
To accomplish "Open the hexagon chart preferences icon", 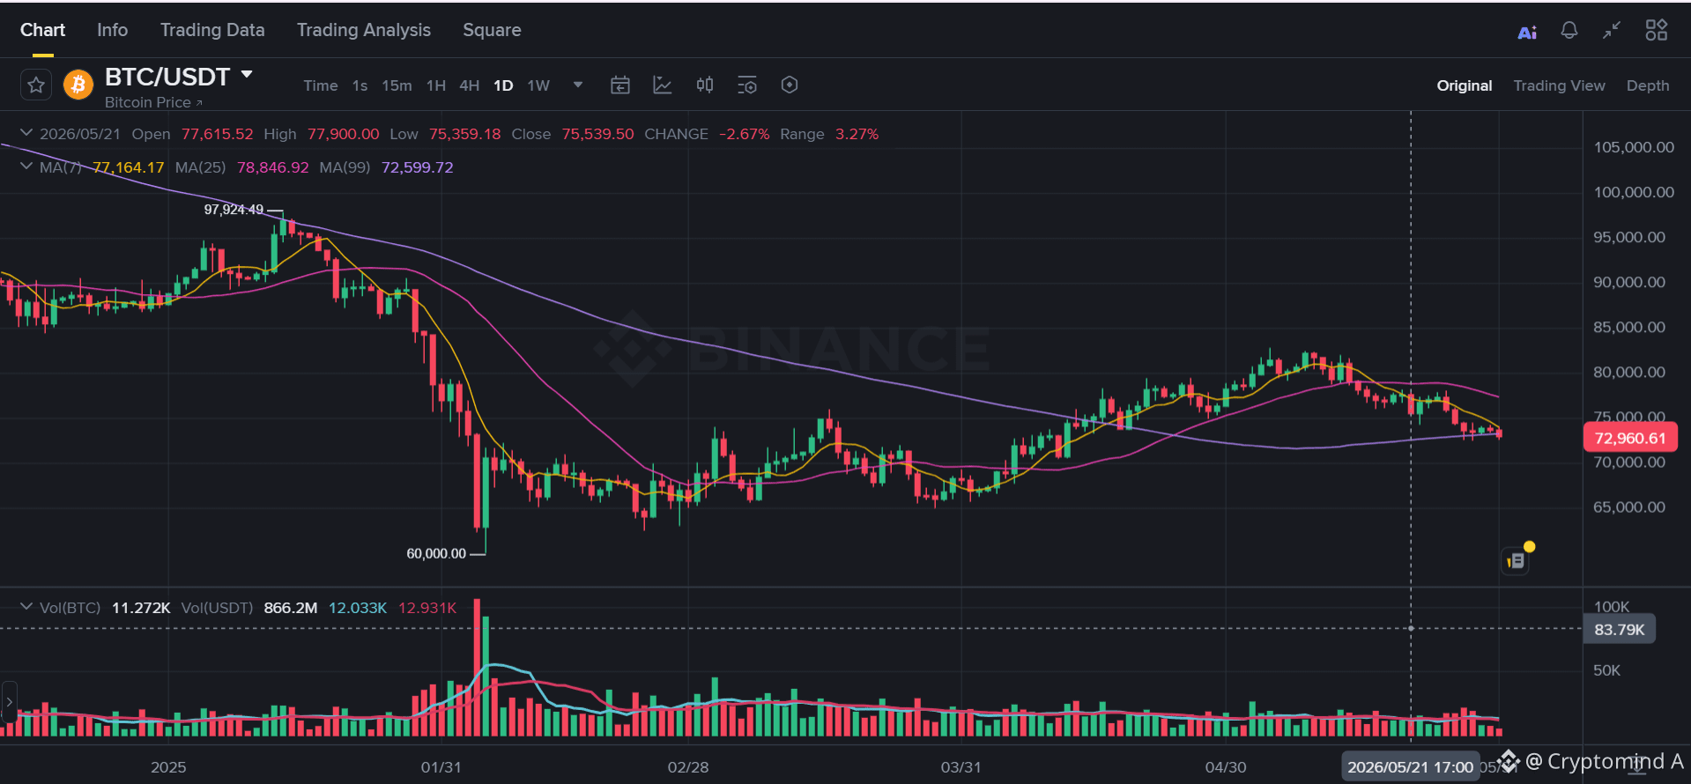I will [x=790, y=85].
